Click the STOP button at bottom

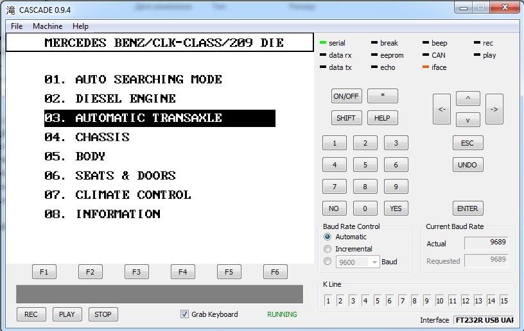pos(103,314)
